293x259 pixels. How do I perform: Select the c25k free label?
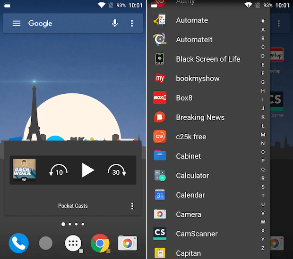[x=191, y=137]
